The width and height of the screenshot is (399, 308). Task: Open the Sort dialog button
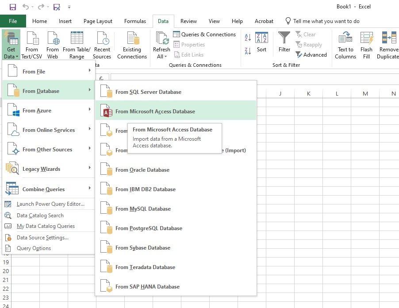pyautogui.click(x=261, y=42)
